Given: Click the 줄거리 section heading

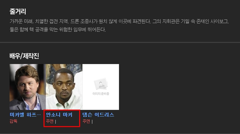Looking at the screenshot, I should pos(18,12).
